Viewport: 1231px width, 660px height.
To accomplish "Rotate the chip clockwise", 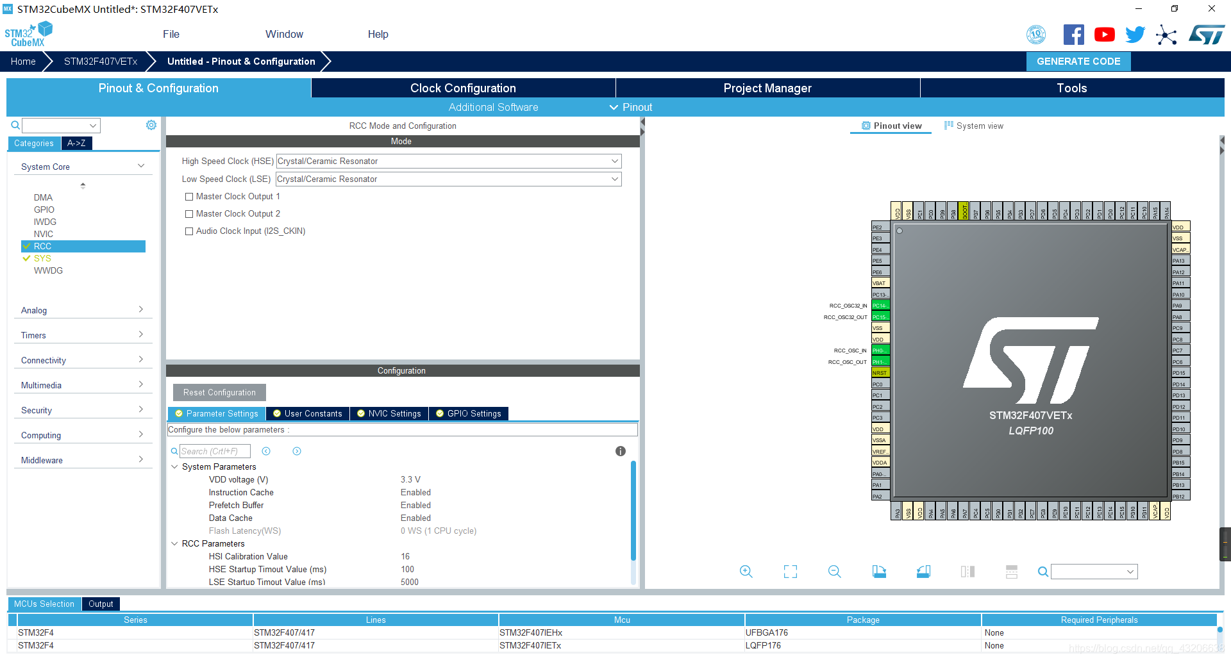I will click(x=879, y=572).
